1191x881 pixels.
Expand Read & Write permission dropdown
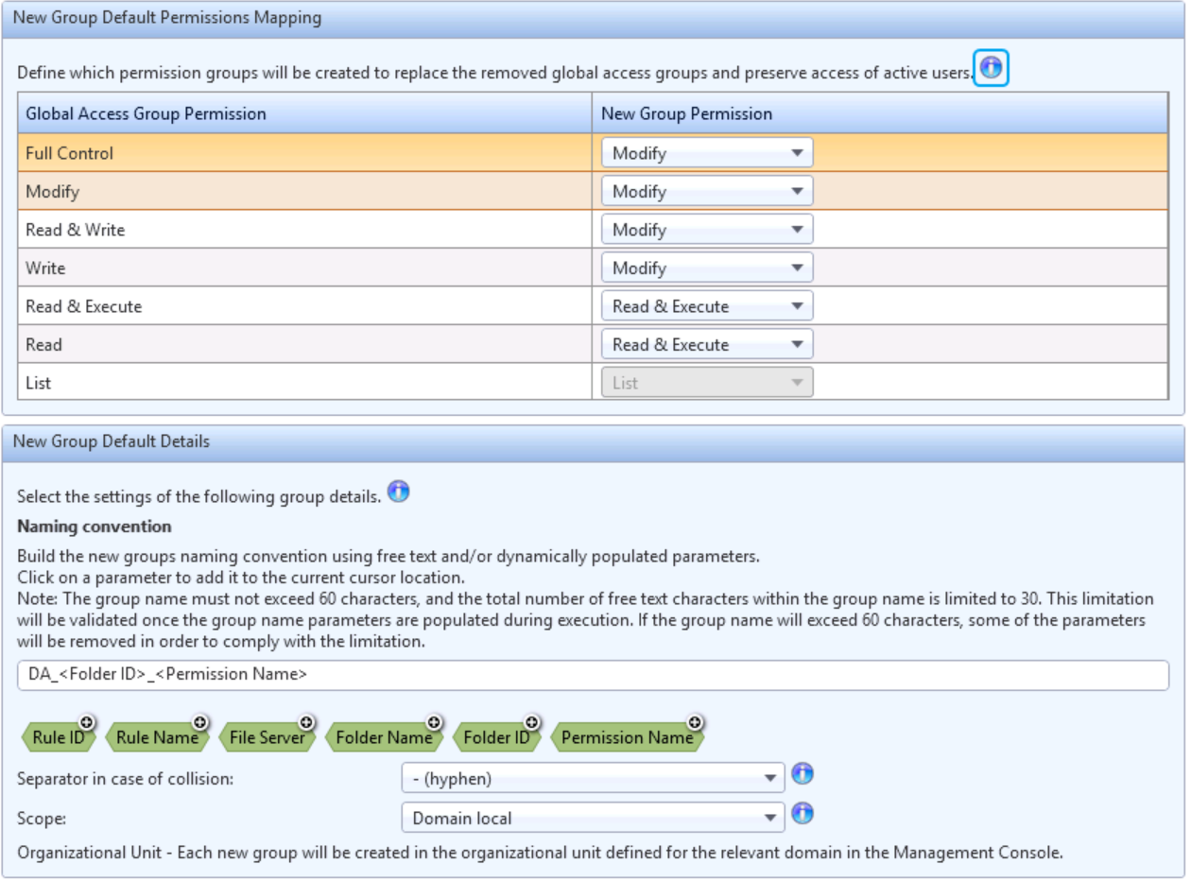click(707, 230)
